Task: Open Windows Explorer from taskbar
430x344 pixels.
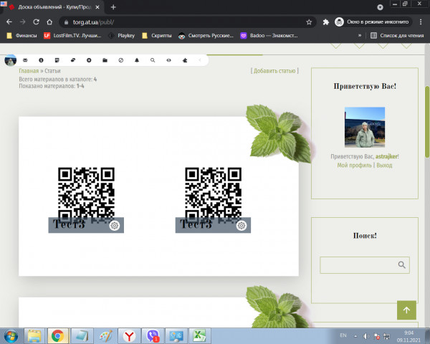Action: tap(34, 336)
